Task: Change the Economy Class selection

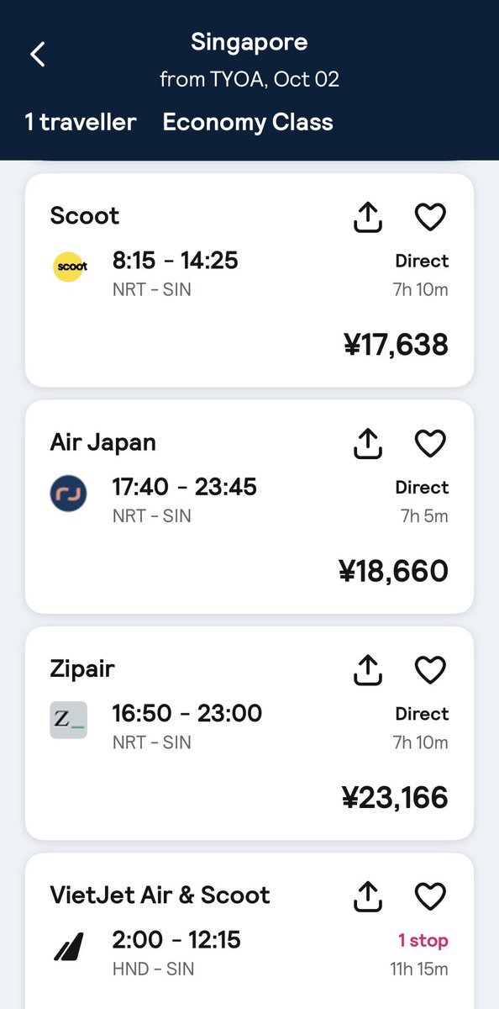Action: tap(248, 123)
